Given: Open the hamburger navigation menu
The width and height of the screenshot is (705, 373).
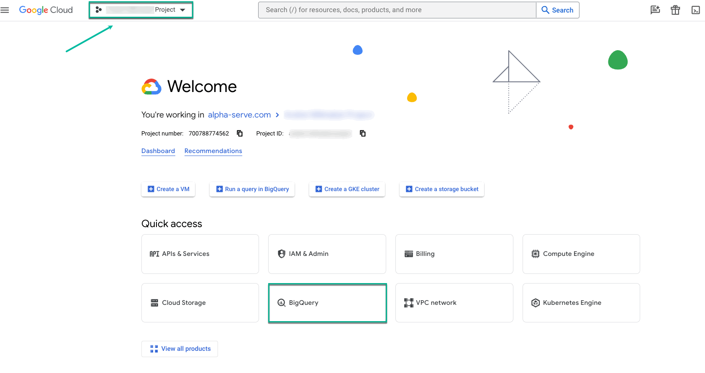Looking at the screenshot, I should [5, 10].
